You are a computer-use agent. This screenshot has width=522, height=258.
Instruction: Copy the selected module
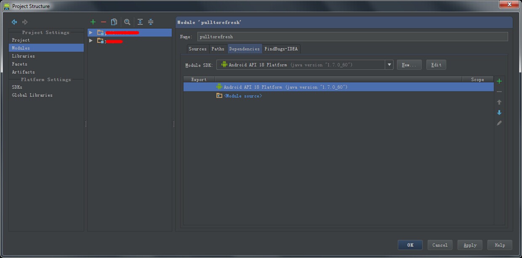[114, 22]
